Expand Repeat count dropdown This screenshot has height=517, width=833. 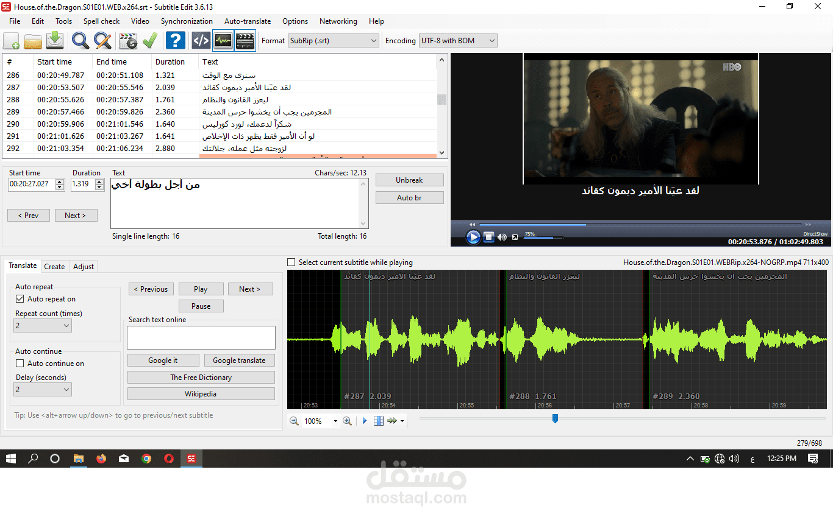point(43,326)
